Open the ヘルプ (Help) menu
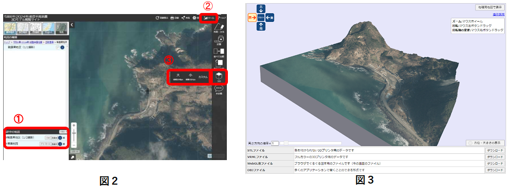 (x=222, y=18)
